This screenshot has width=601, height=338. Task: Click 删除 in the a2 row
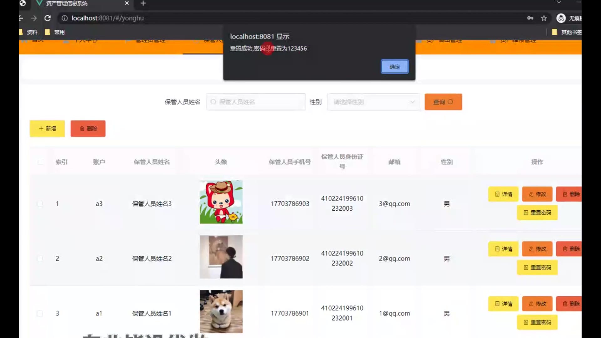tap(569, 249)
